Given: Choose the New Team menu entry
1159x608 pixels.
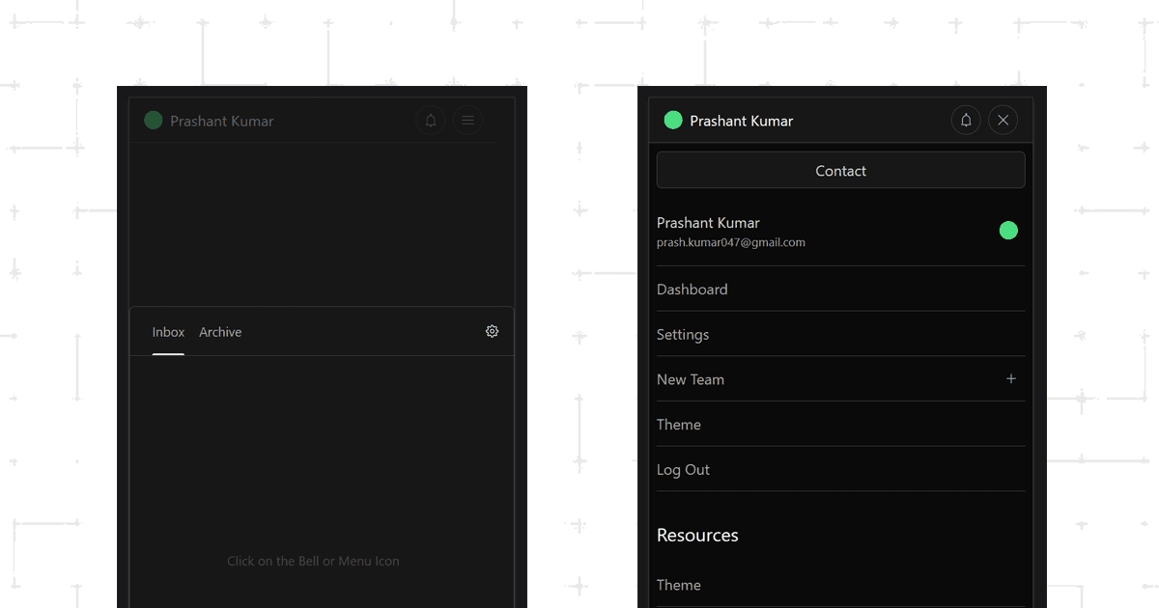Looking at the screenshot, I should click(x=691, y=379).
